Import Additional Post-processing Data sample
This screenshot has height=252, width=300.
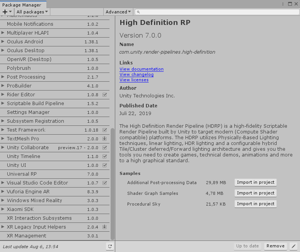click(255, 182)
